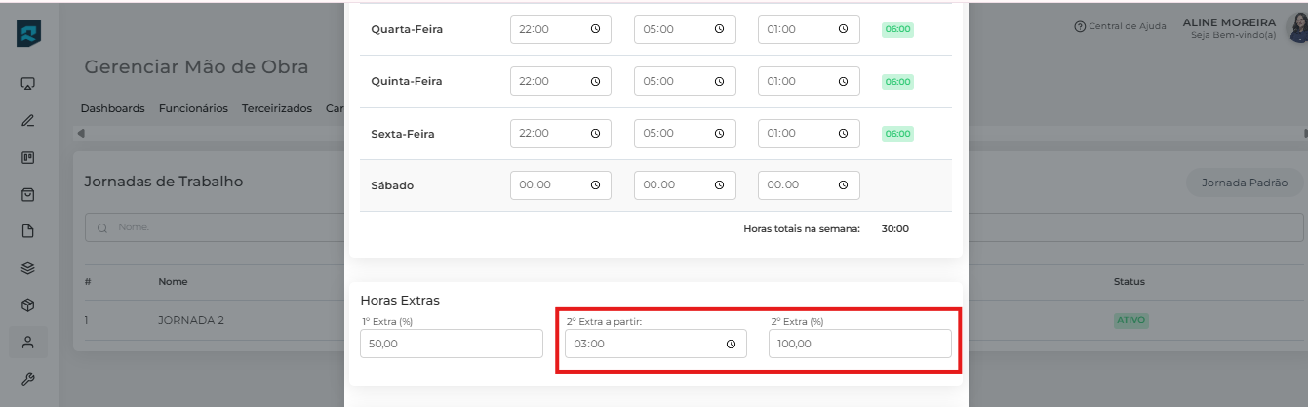1308x407 pixels.
Task: Click the app logo in the sidebar
Action: pyautogui.click(x=28, y=34)
